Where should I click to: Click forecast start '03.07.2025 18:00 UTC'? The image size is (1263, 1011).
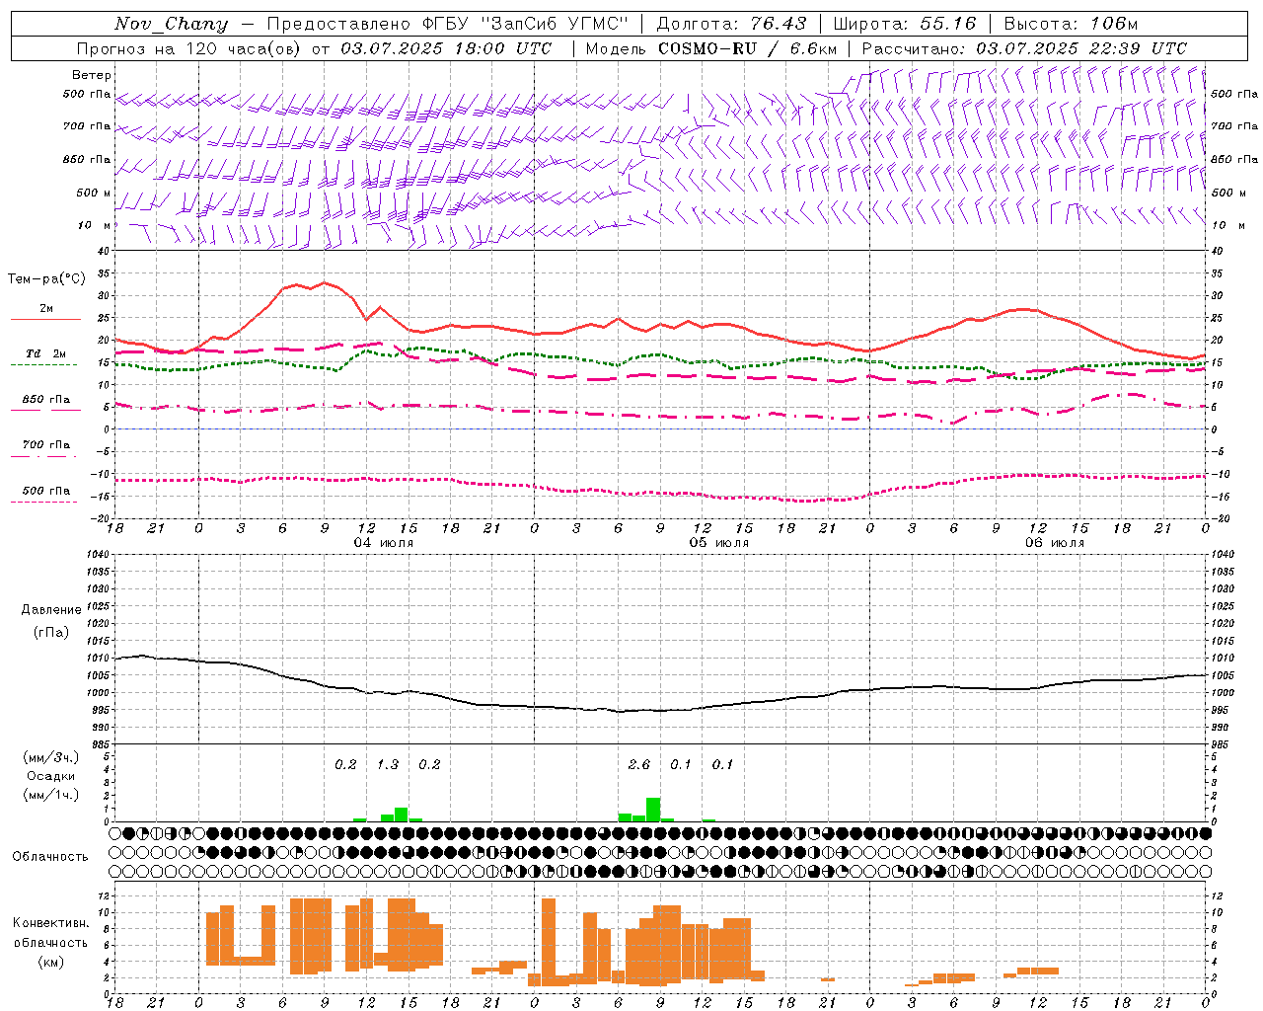pyautogui.click(x=446, y=48)
